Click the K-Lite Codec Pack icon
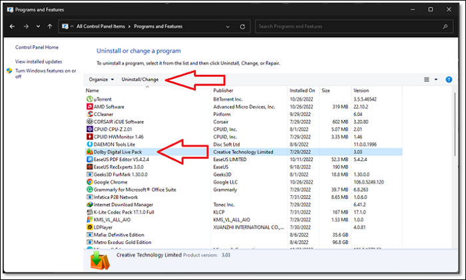Viewport: 466px width, 280px height. tap(89, 212)
